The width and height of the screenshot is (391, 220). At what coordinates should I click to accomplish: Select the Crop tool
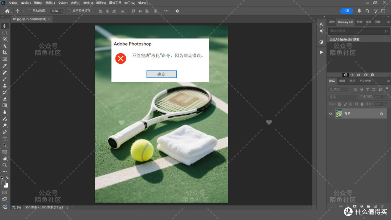click(5, 52)
